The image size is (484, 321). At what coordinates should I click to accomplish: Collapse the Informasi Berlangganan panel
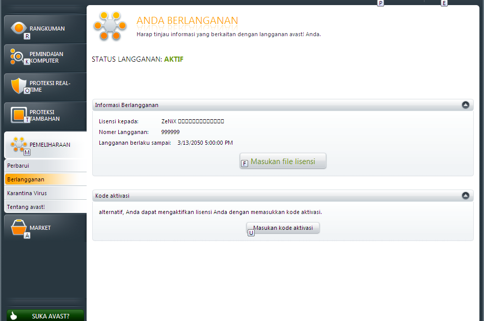click(x=465, y=104)
